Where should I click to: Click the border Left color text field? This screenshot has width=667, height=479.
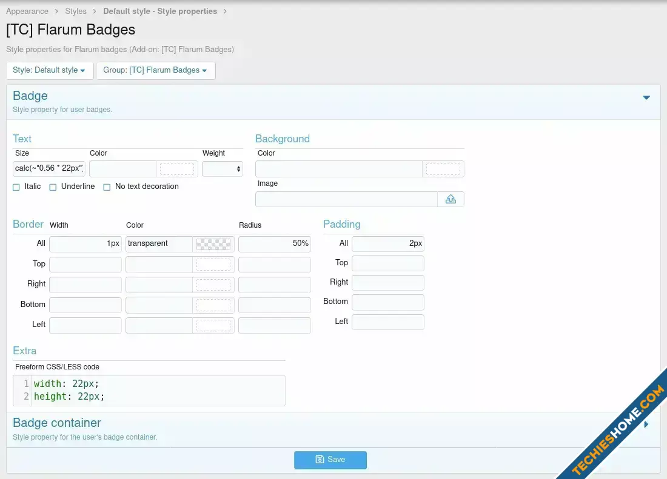(x=159, y=325)
